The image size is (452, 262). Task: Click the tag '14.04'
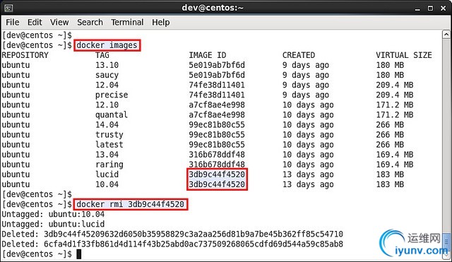[107, 125]
